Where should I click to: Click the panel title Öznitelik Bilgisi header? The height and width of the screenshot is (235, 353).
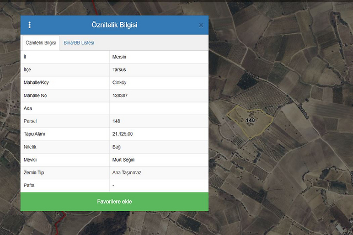[114, 25]
